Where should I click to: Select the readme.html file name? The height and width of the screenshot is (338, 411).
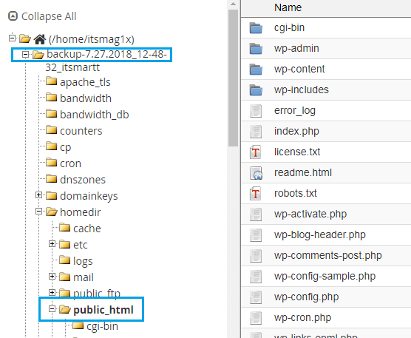click(x=303, y=173)
